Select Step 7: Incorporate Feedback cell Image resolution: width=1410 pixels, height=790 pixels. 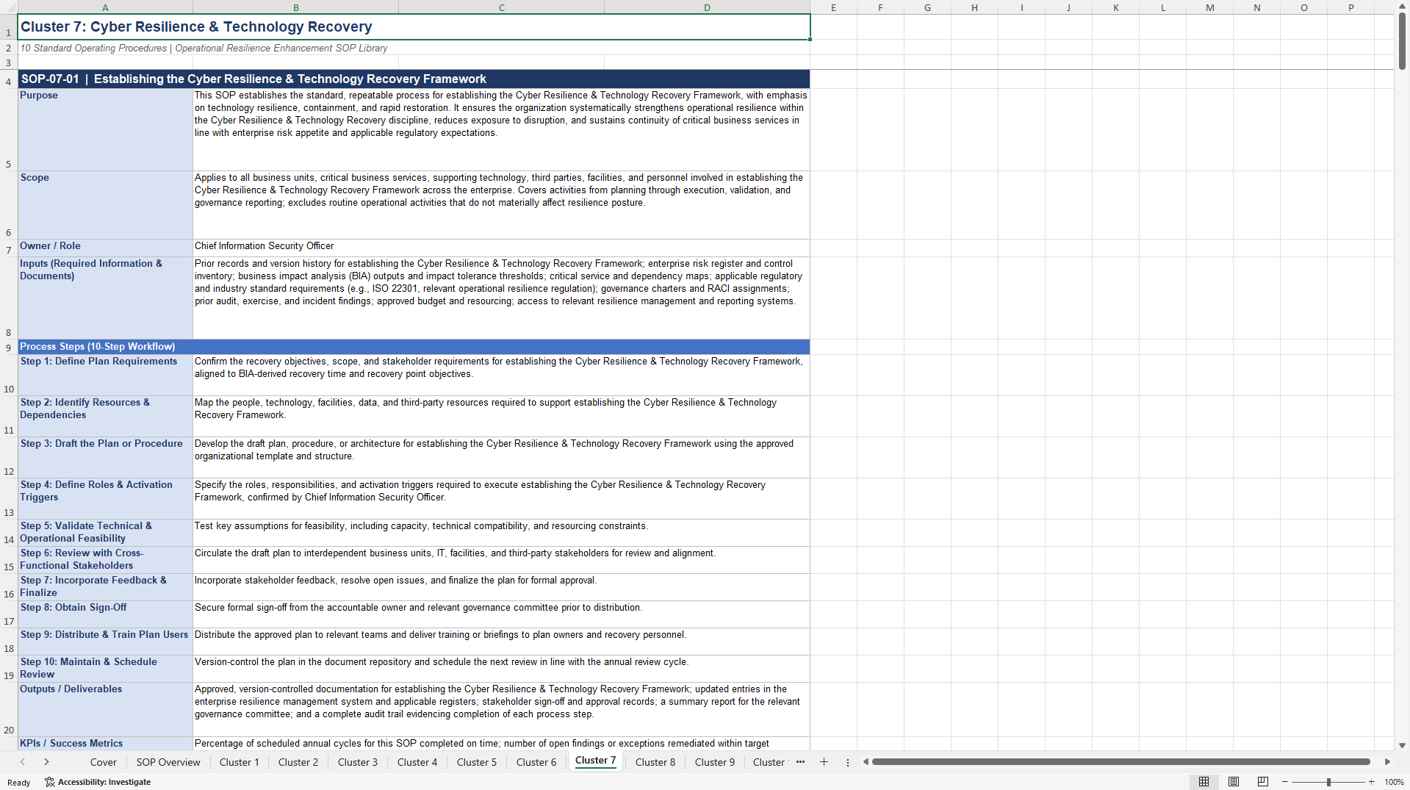pyautogui.click(x=105, y=587)
